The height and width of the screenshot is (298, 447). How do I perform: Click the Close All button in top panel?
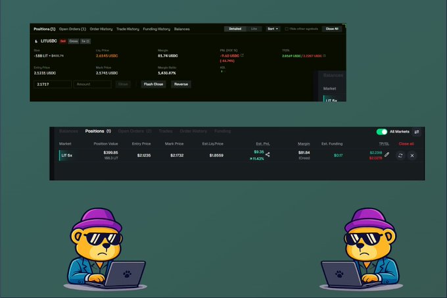[x=332, y=29]
